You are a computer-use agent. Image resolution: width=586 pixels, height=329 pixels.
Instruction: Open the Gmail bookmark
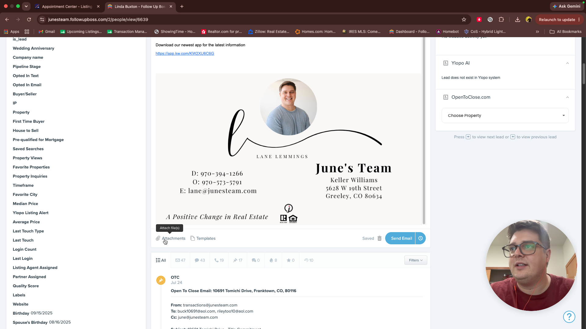point(47,32)
